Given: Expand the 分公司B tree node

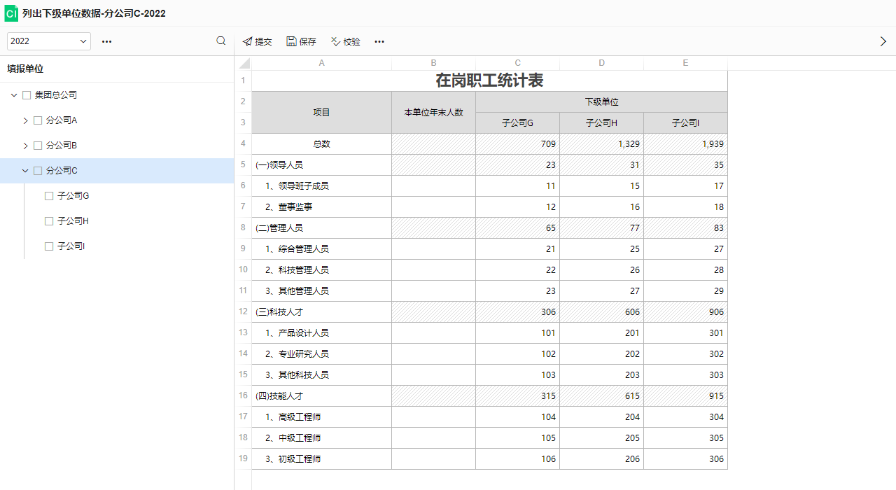Looking at the screenshot, I should [x=24, y=145].
